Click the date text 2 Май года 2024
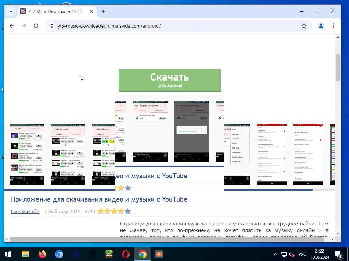Screen dimensions: 349x261 62,211
